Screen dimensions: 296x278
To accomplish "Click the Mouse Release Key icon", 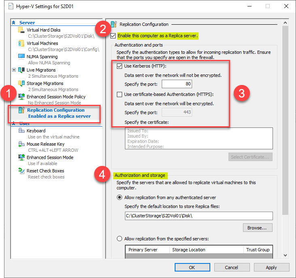I will (21, 144).
